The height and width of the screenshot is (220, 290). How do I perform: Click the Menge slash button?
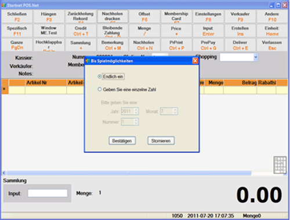click(144, 31)
